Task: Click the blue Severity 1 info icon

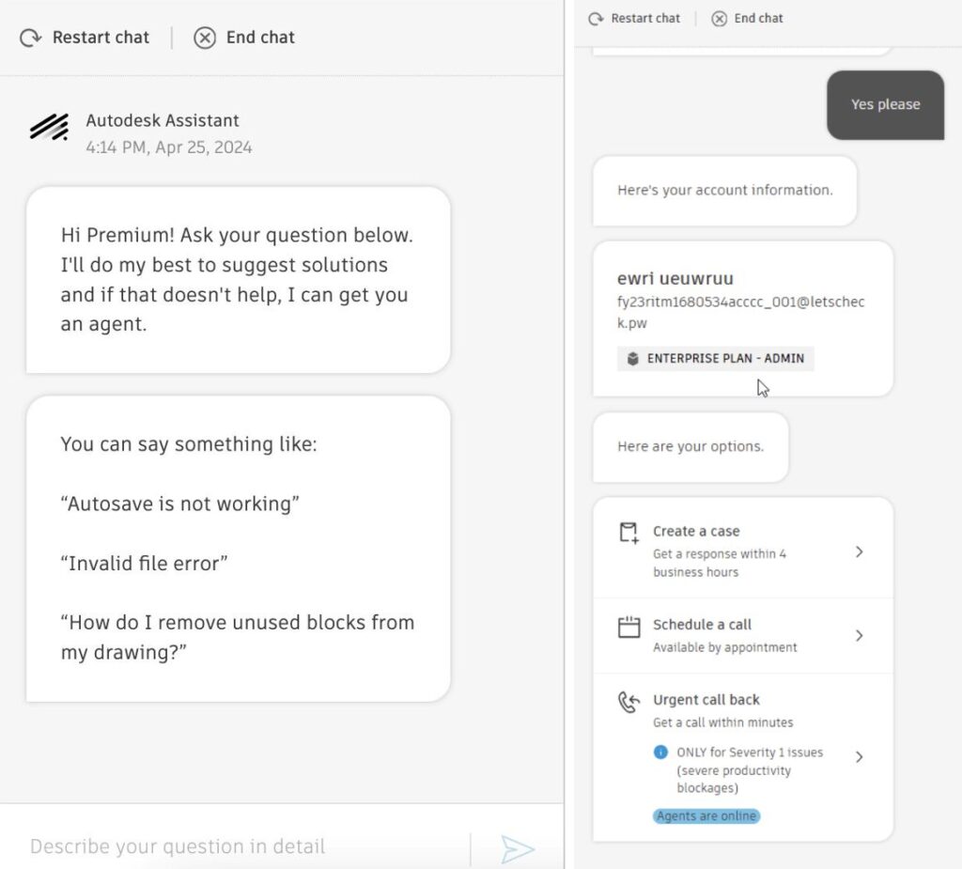Action: 660,753
